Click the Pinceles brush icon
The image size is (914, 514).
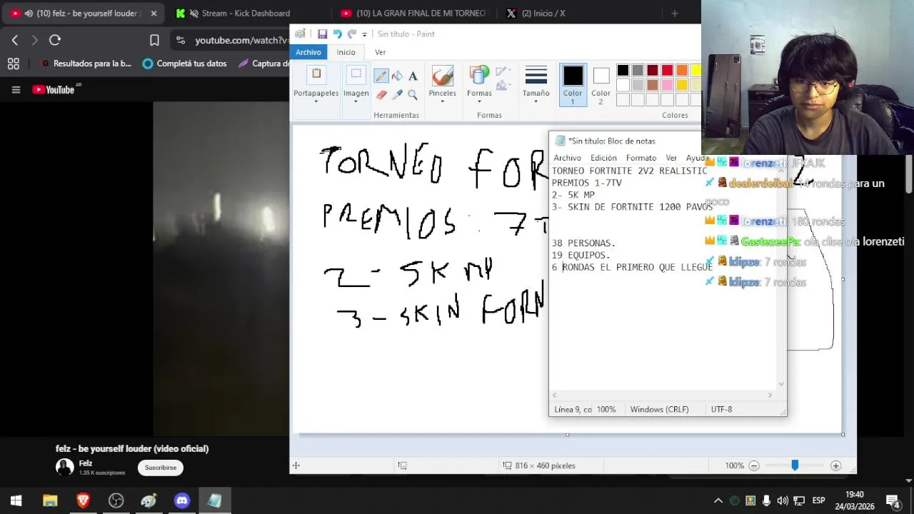(x=442, y=76)
